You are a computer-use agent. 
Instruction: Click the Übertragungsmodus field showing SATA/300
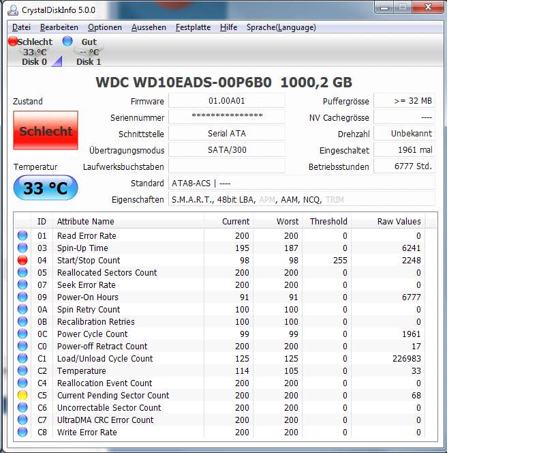pyautogui.click(x=226, y=149)
